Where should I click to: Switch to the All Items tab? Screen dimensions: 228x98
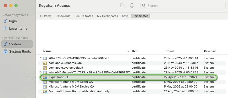pyautogui.click(x=45, y=16)
